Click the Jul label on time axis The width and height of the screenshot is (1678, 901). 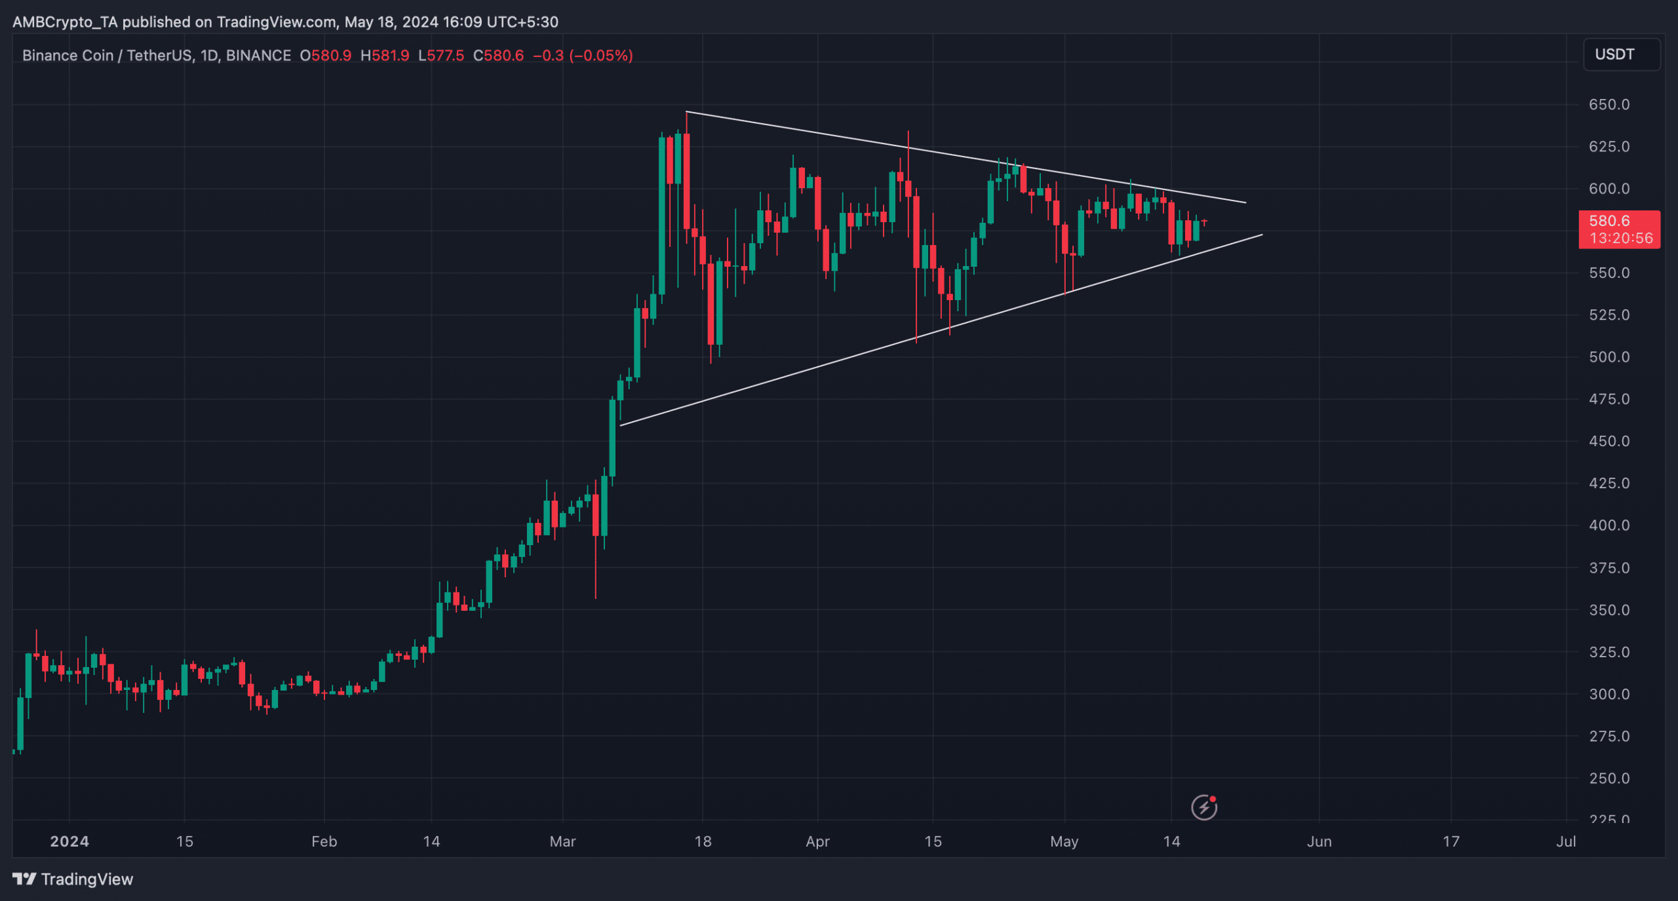pos(1566,841)
